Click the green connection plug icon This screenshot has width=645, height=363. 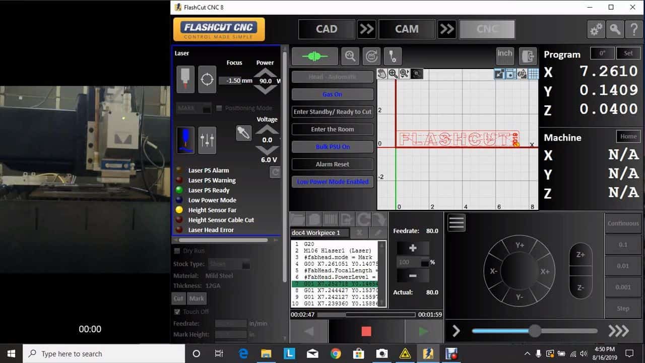[315, 56]
